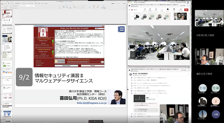Viewport: 224px width, 123px height.
Task: Expand microphone options dropdown arrow
Action: 177,10
